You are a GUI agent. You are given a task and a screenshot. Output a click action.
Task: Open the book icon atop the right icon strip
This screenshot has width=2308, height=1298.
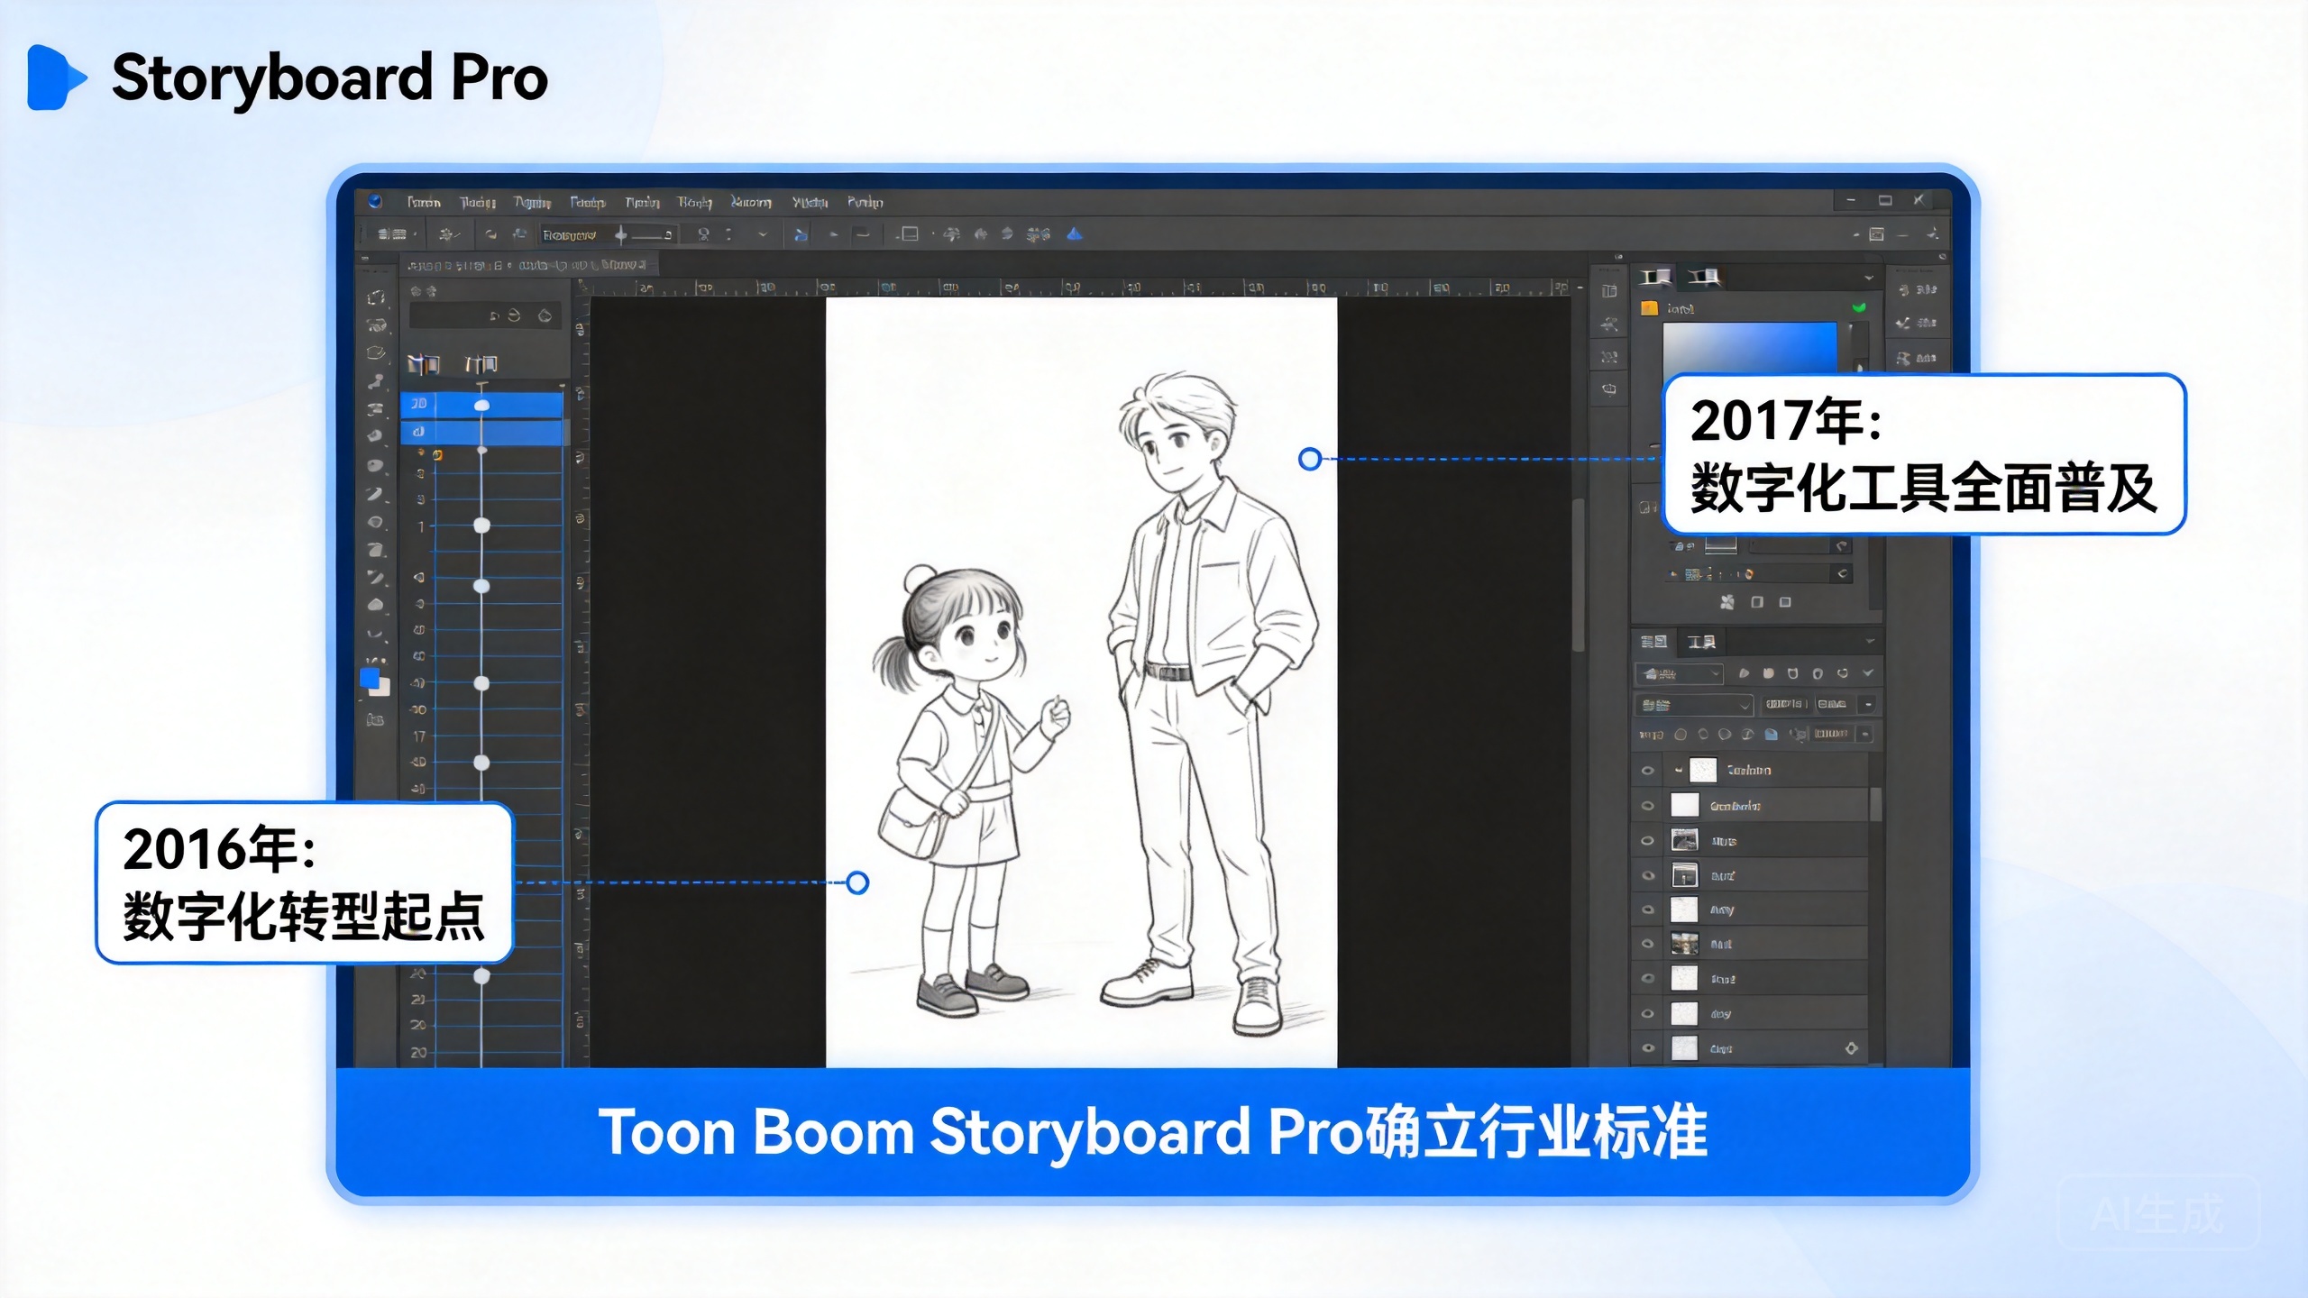[x=1609, y=291]
